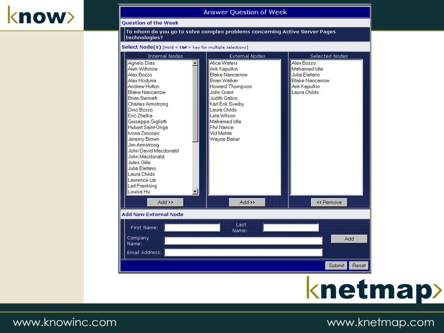Image resolution: width=444 pixels, height=333 pixels.
Task: Select Charles Armstrong in Internal Nodes
Action: [148, 104]
